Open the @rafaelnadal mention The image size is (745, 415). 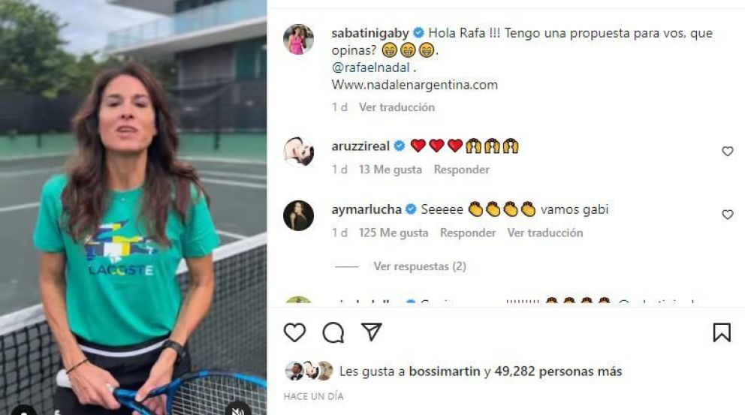[370, 68]
